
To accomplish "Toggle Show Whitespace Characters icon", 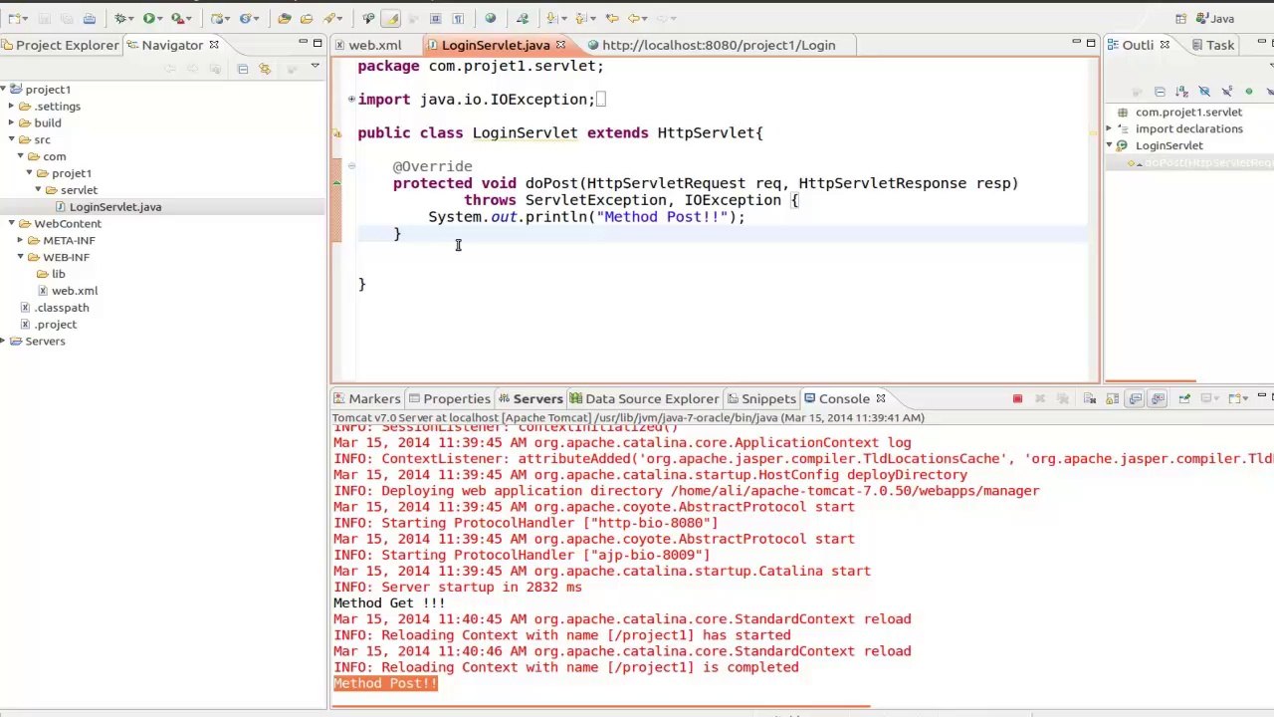I will [457, 18].
